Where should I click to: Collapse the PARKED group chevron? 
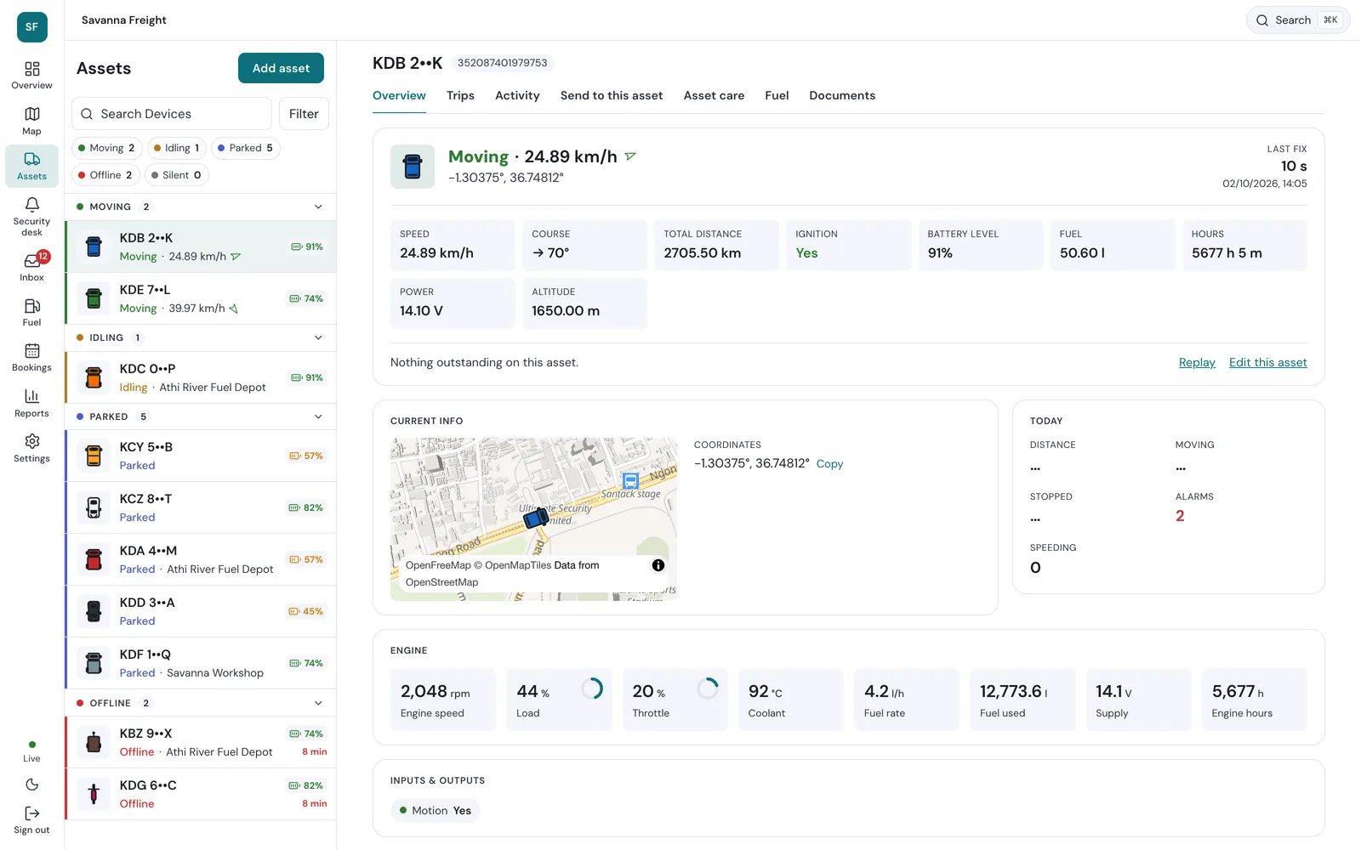[x=318, y=416]
